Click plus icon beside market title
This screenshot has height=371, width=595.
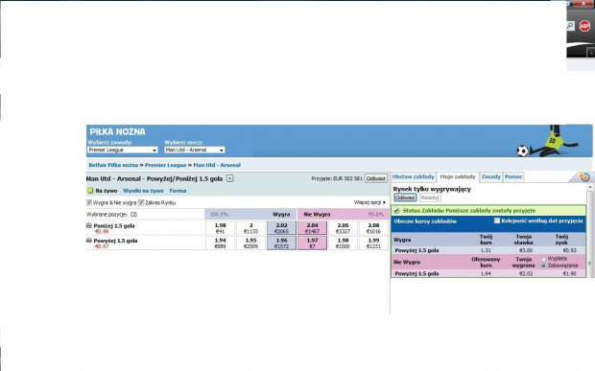pos(230,178)
